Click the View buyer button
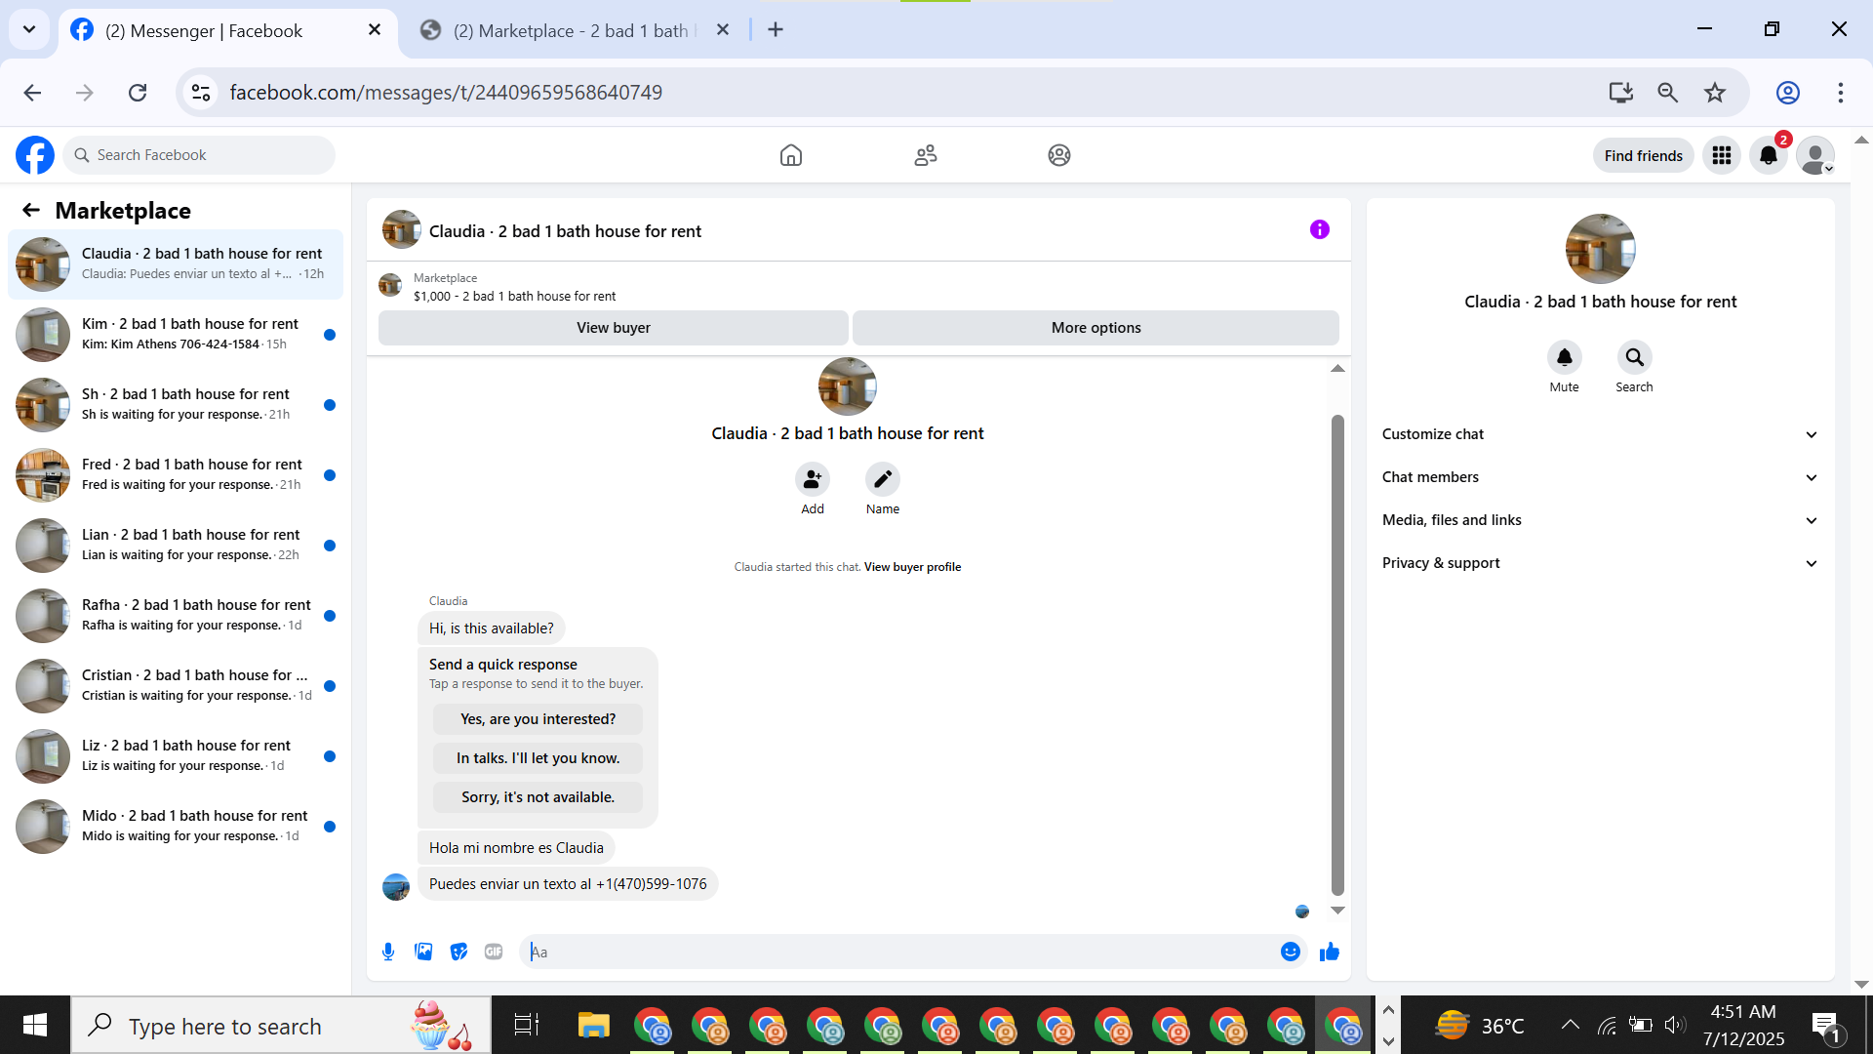This screenshot has height=1054, width=1873. pos(613,328)
